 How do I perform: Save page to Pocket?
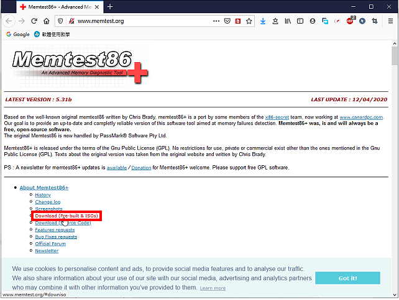point(227,21)
